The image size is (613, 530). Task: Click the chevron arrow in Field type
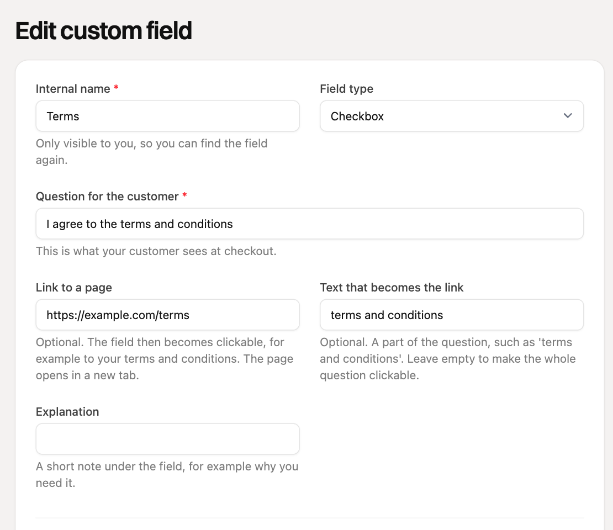[x=568, y=116]
